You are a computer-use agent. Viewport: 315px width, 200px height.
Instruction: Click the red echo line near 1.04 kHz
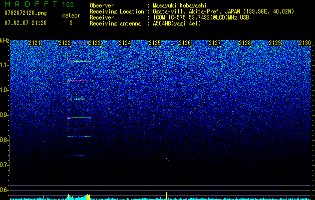point(79,80)
